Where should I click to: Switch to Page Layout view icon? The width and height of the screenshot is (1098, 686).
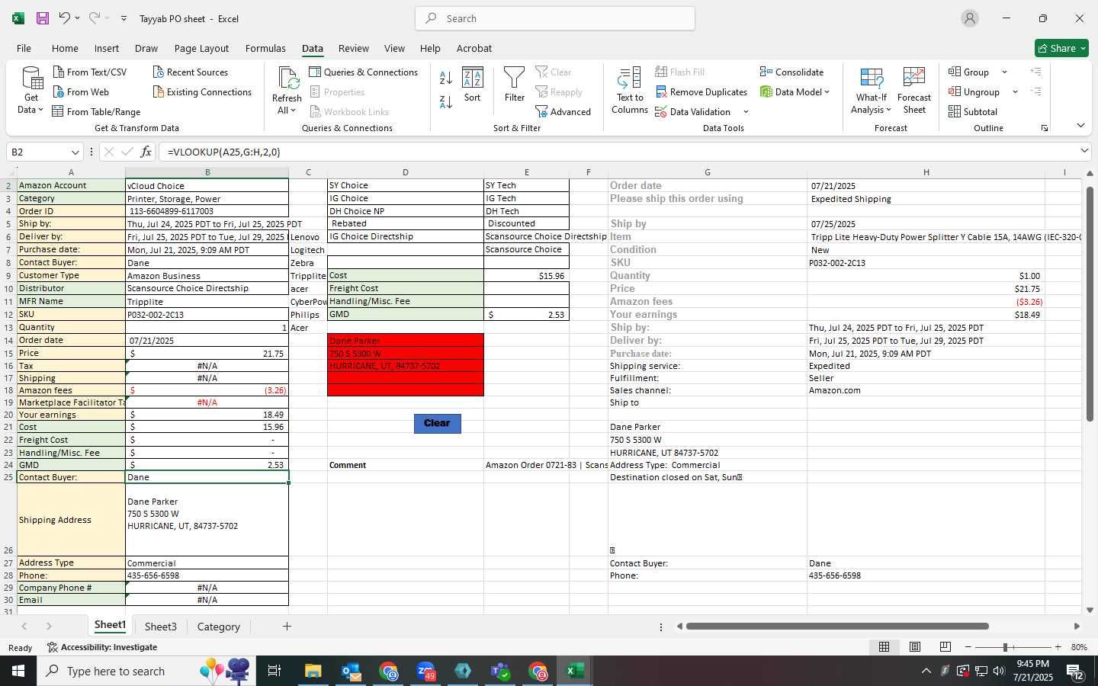(x=915, y=647)
